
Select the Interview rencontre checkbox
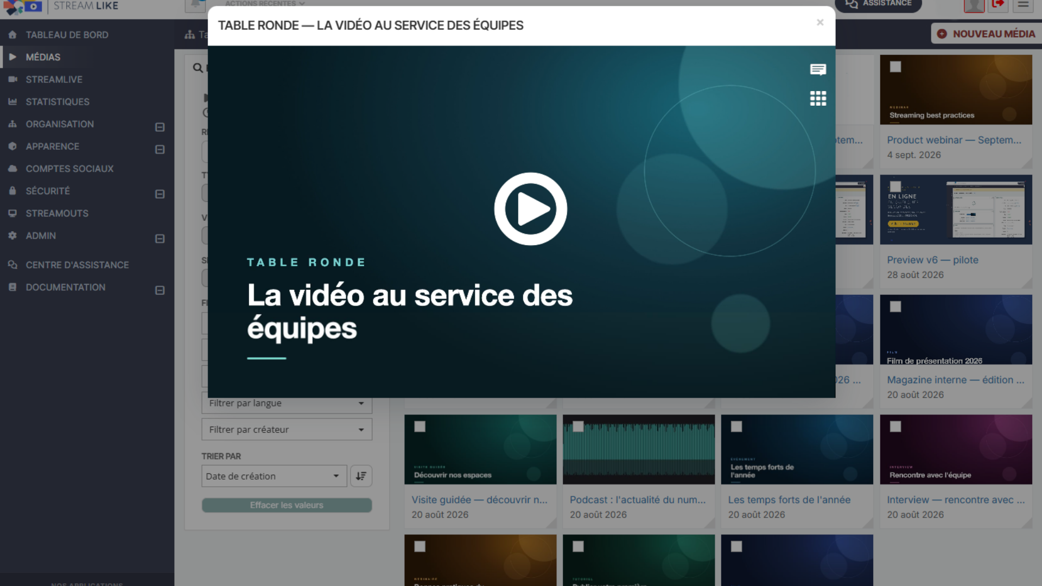click(895, 426)
